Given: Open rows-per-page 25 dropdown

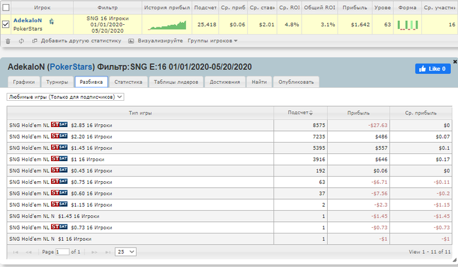Looking at the screenshot, I should (126, 252).
